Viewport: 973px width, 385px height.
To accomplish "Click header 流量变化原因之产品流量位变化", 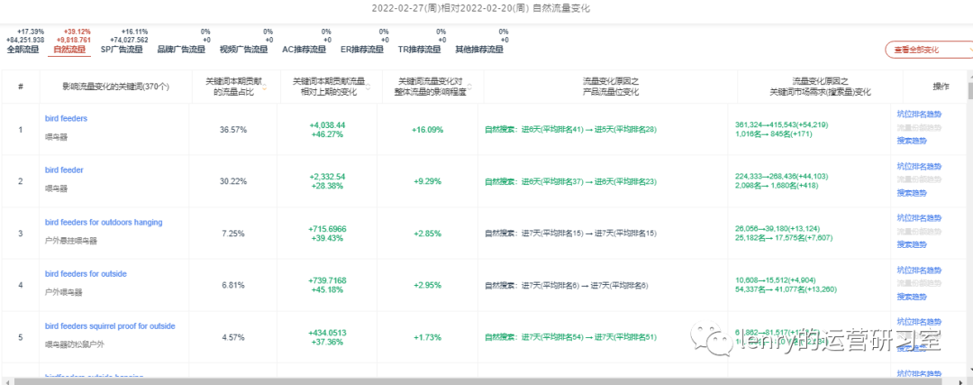I will 611,87.
